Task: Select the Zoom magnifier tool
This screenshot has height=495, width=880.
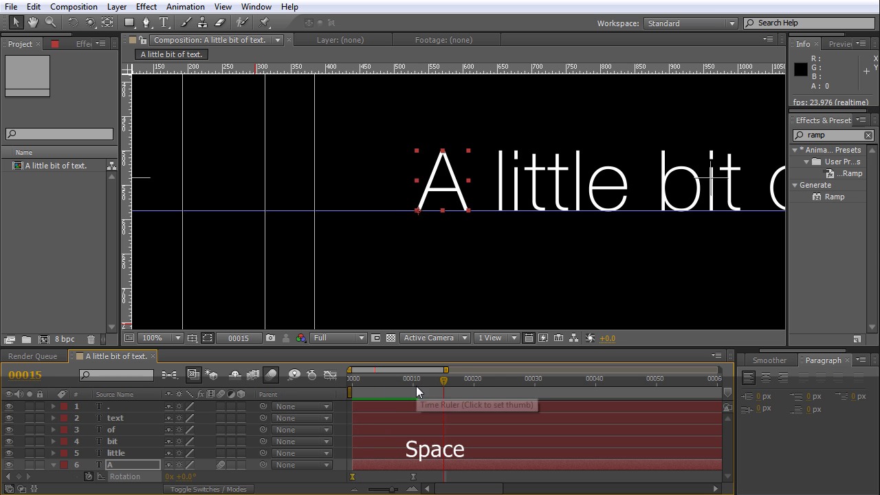Action: (50, 23)
